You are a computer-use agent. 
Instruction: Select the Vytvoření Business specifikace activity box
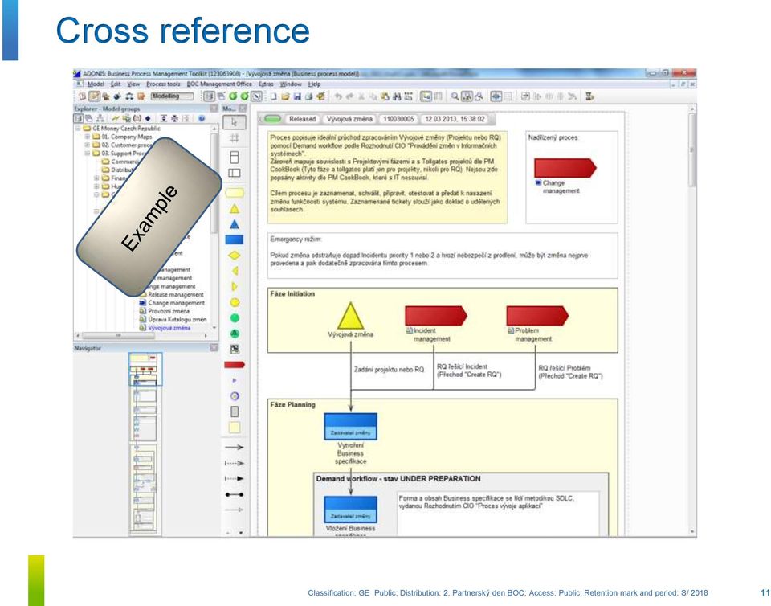[x=351, y=427]
